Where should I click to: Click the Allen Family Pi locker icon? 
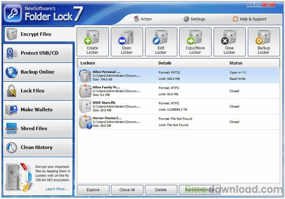point(85,91)
